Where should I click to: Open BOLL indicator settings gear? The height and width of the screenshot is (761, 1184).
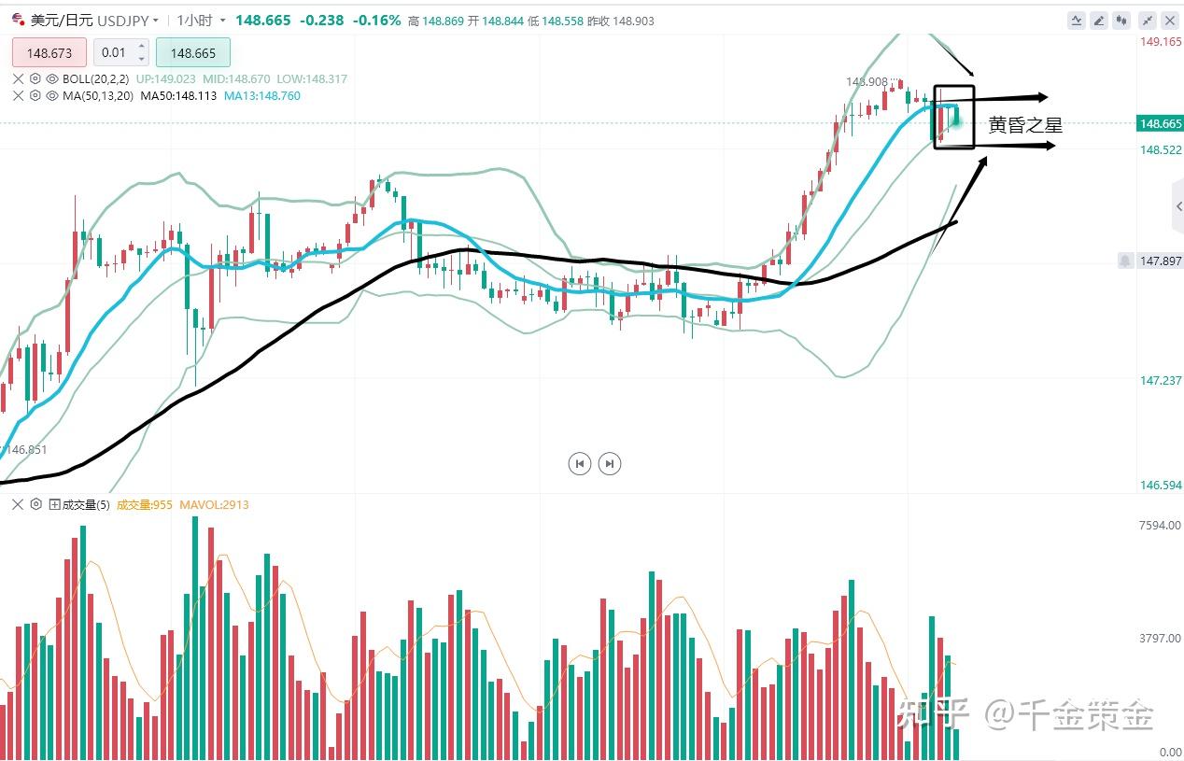tap(35, 79)
